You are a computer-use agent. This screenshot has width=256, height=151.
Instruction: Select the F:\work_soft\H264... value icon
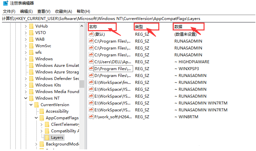tap(91, 116)
